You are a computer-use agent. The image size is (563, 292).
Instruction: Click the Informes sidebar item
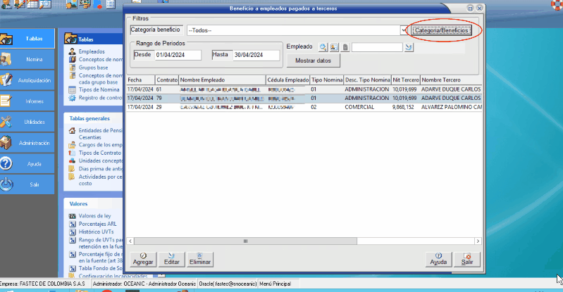[27, 101]
